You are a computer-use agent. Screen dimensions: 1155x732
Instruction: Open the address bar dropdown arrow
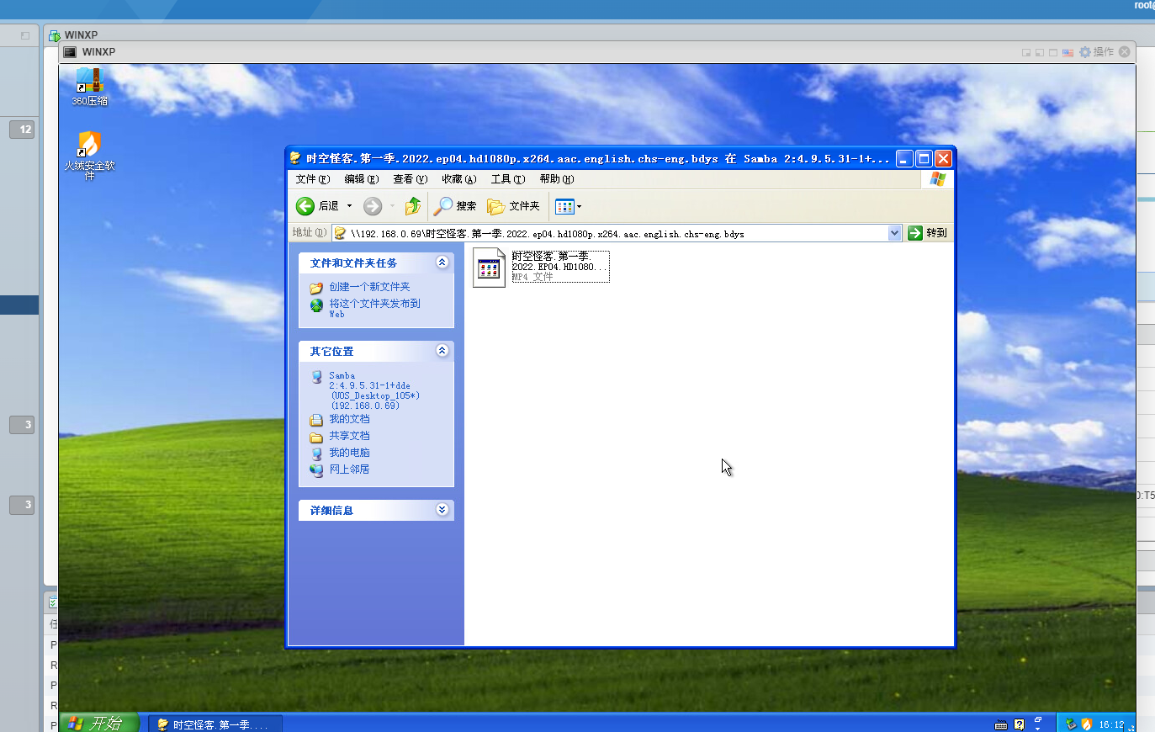tap(894, 233)
